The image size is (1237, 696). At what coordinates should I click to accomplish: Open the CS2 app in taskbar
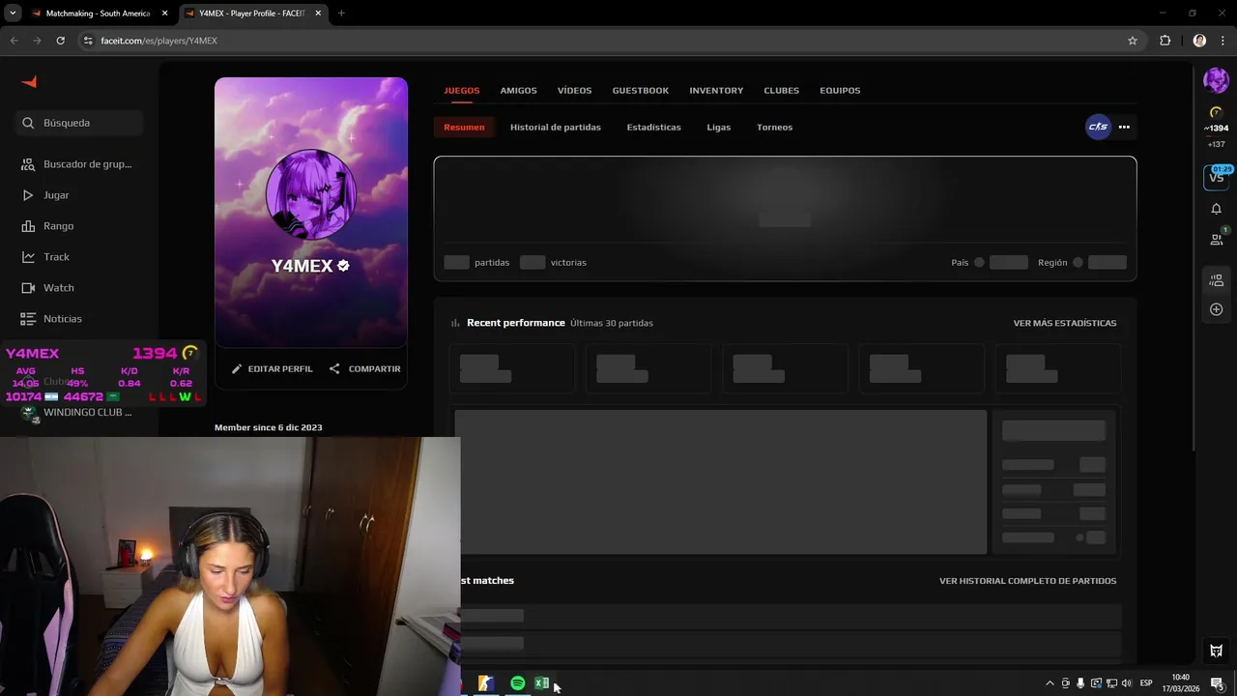click(486, 683)
